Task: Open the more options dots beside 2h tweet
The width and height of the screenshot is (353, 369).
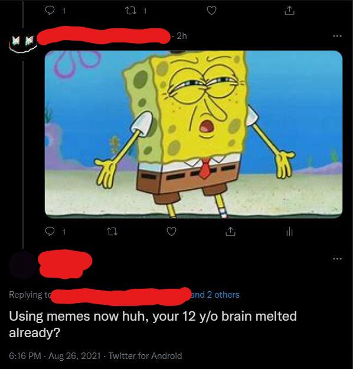Action: pyautogui.click(x=337, y=36)
